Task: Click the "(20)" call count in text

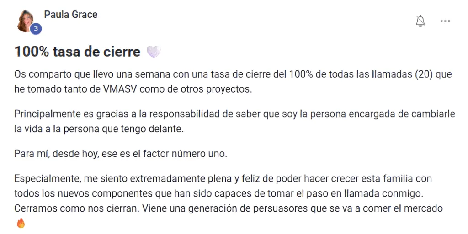Action: 424,74
